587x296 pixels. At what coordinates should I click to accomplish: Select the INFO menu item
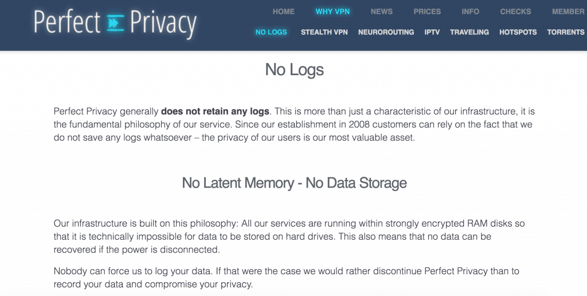click(470, 11)
